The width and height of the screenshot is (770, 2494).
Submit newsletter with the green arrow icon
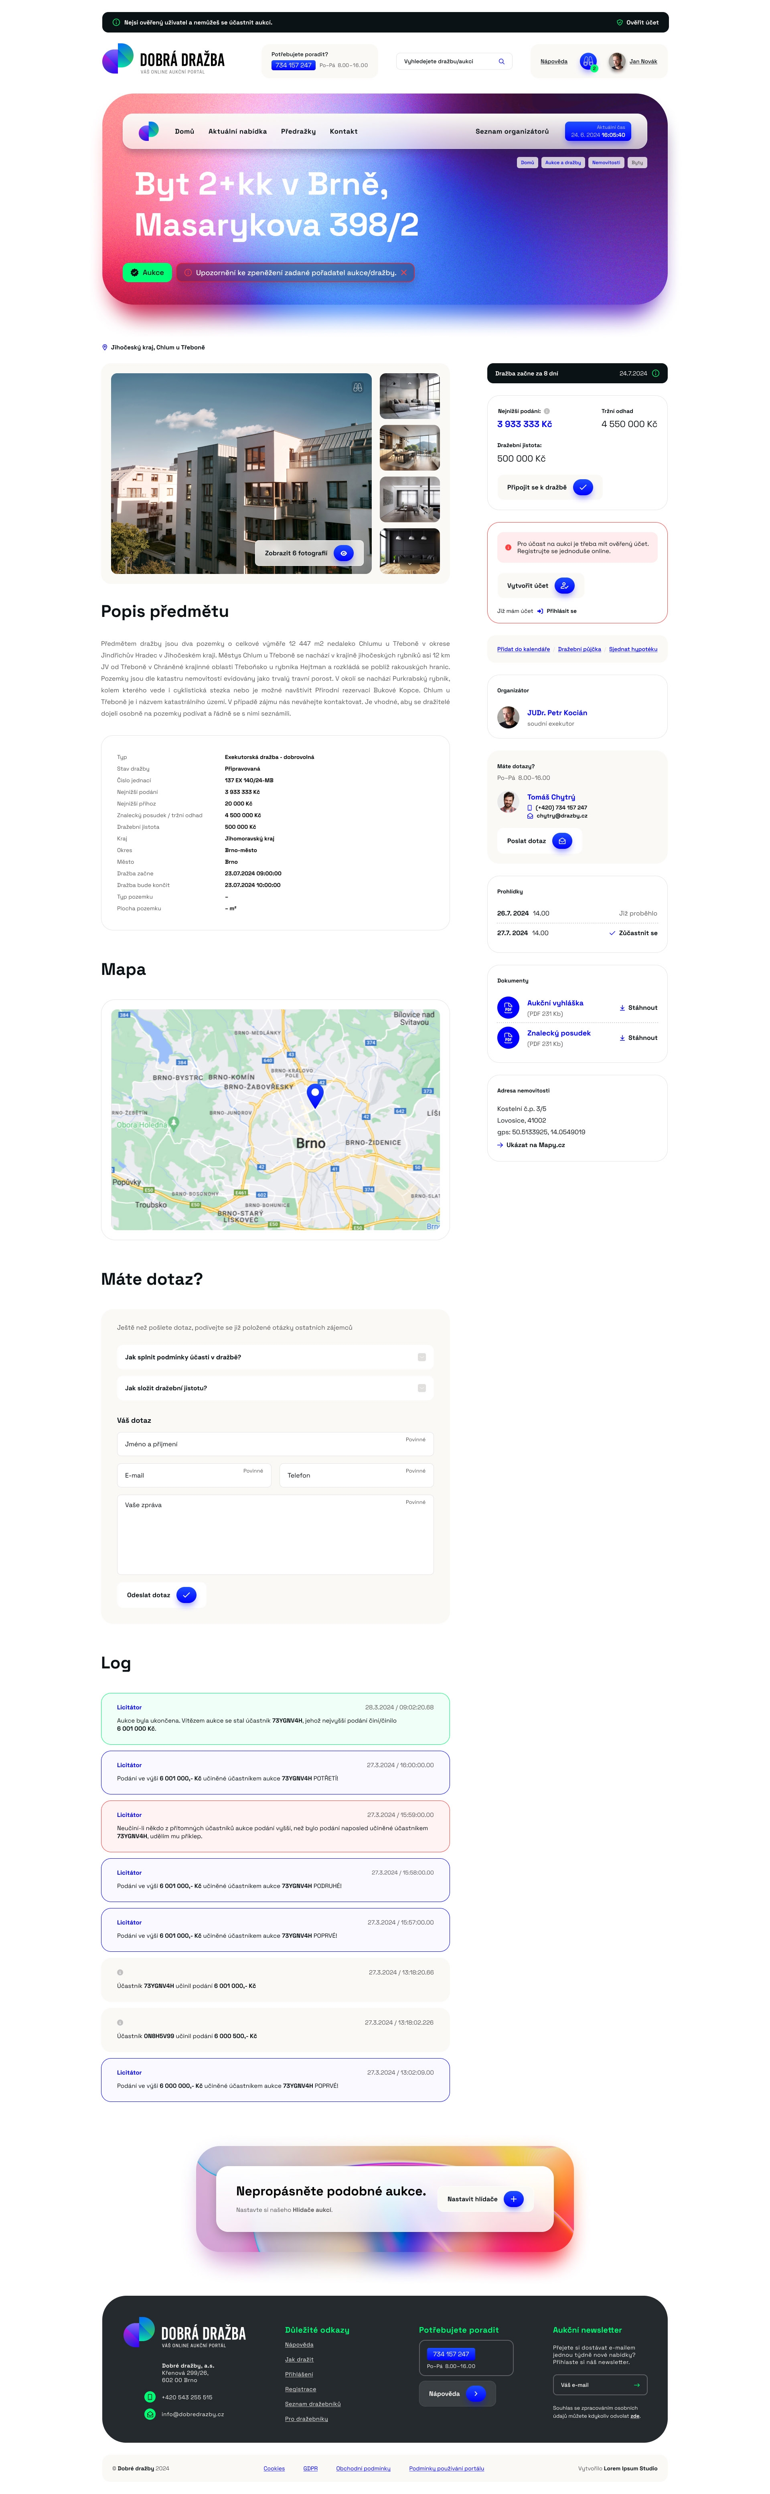636,2384
